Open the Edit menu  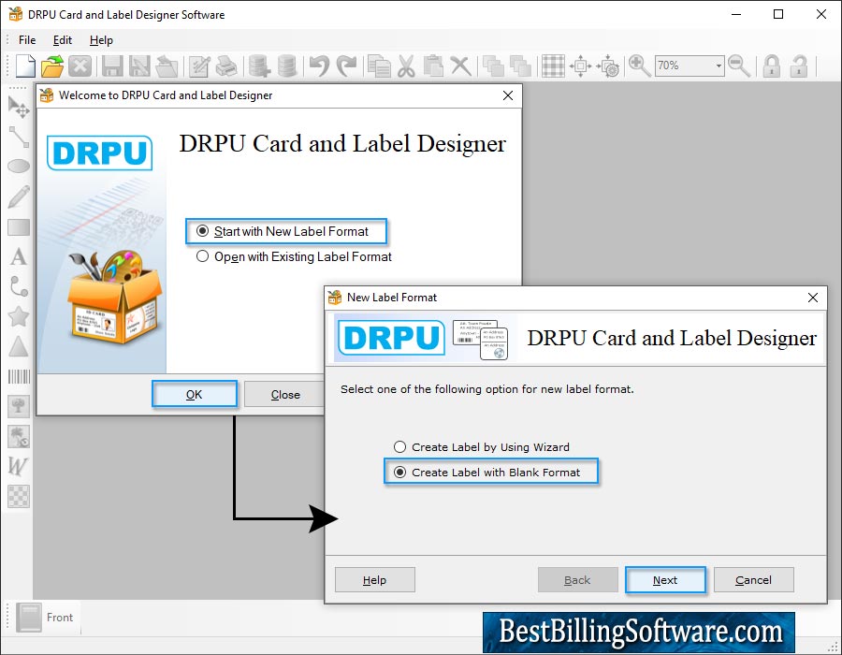click(x=63, y=40)
